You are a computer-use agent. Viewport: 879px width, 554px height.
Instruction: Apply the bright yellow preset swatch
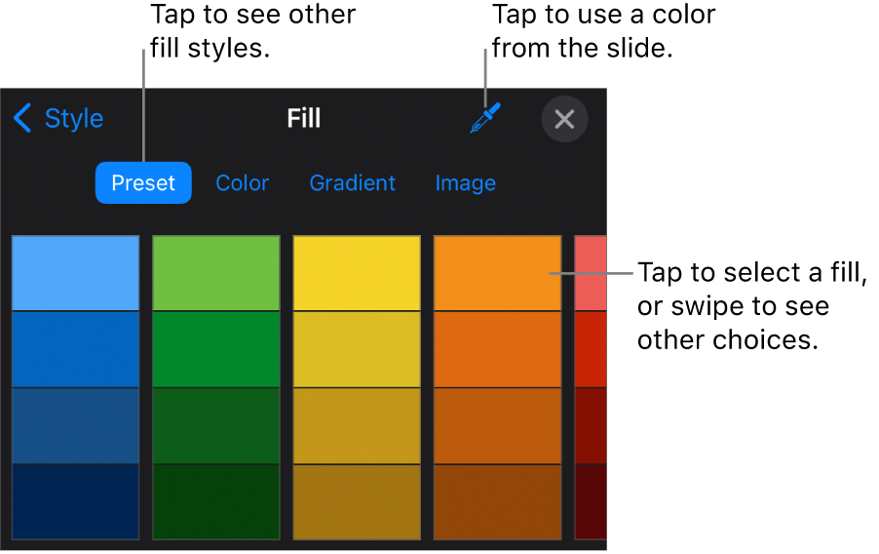[x=357, y=273]
